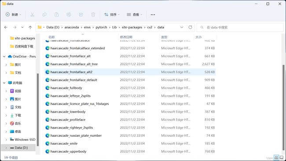The image size is (286, 161).
Task: Sort by the Type (类型) column header
Action: point(164,37)
